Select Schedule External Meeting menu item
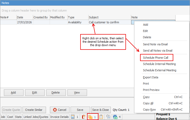The width and height of the screenshot is (190, 120). [x=162, y=70]
